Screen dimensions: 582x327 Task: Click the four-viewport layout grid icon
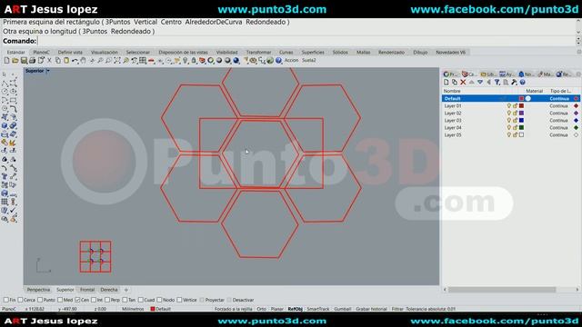(x=143, y=61)
